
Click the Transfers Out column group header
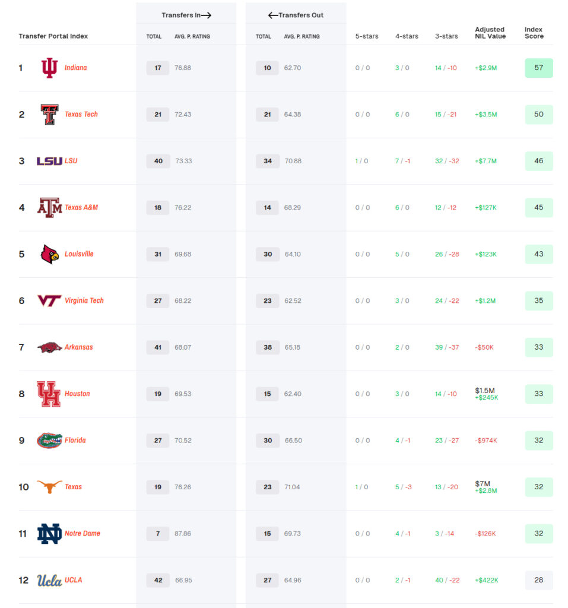[x=296, y=15]
